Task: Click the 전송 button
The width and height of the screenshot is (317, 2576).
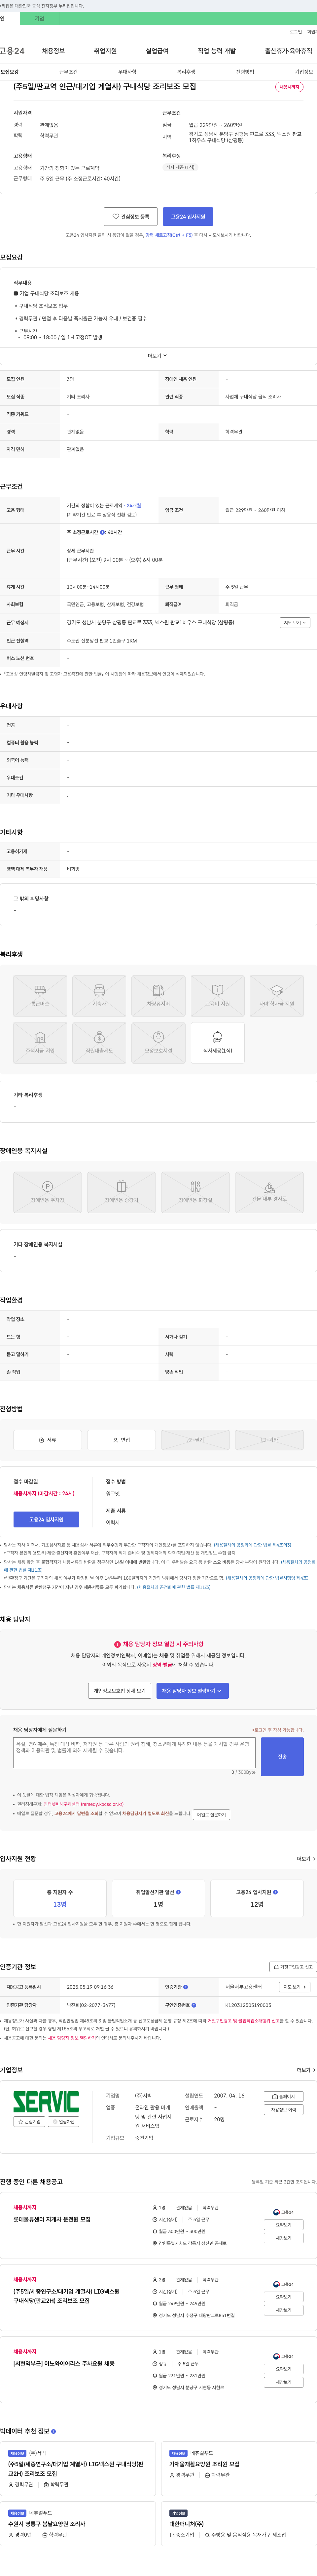Action: point(282,1757)
